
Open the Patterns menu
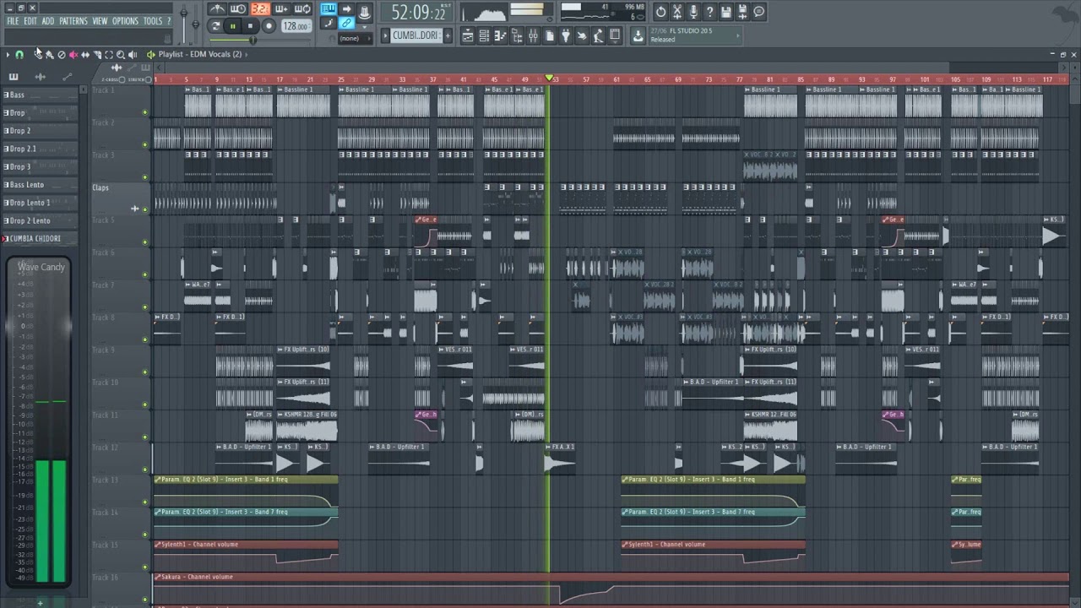tap(73, 21)
